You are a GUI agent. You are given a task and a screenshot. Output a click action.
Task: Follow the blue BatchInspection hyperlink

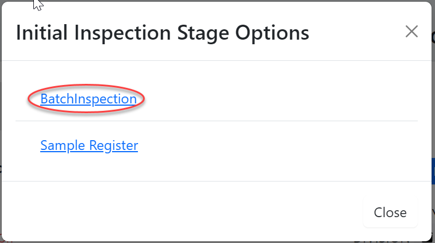[x=88, y=99]
